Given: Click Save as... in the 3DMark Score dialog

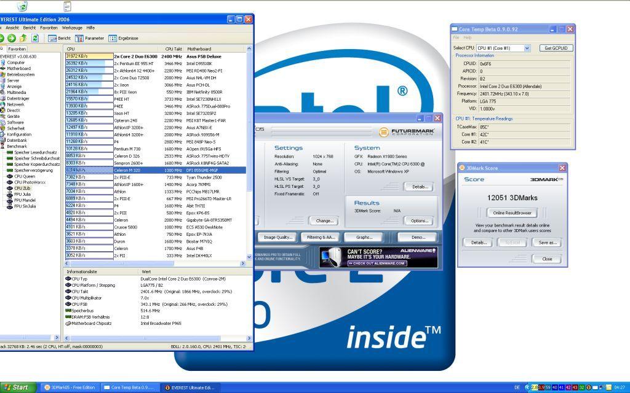Looking at the screenshot, I should tap(547, 243).
